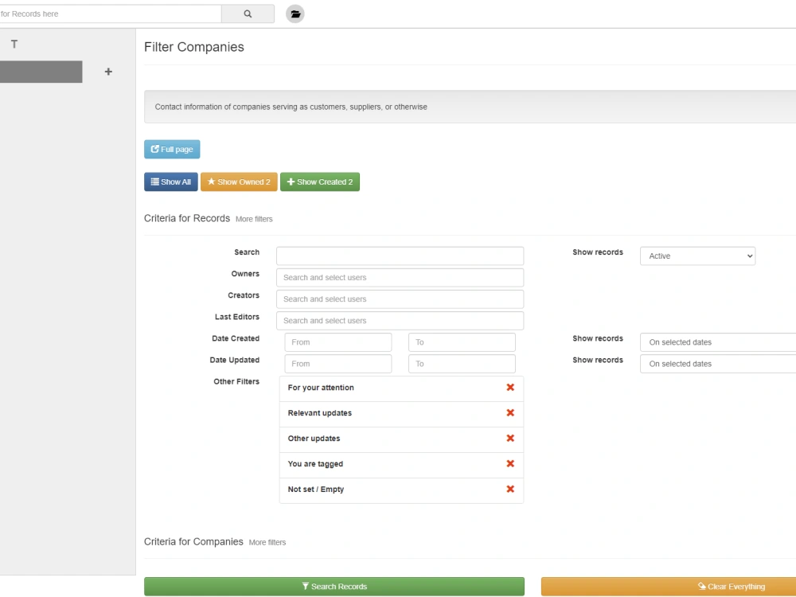Click the For your attention filter label
This screenshot has height=597, width=796.
tap(321, 388)
